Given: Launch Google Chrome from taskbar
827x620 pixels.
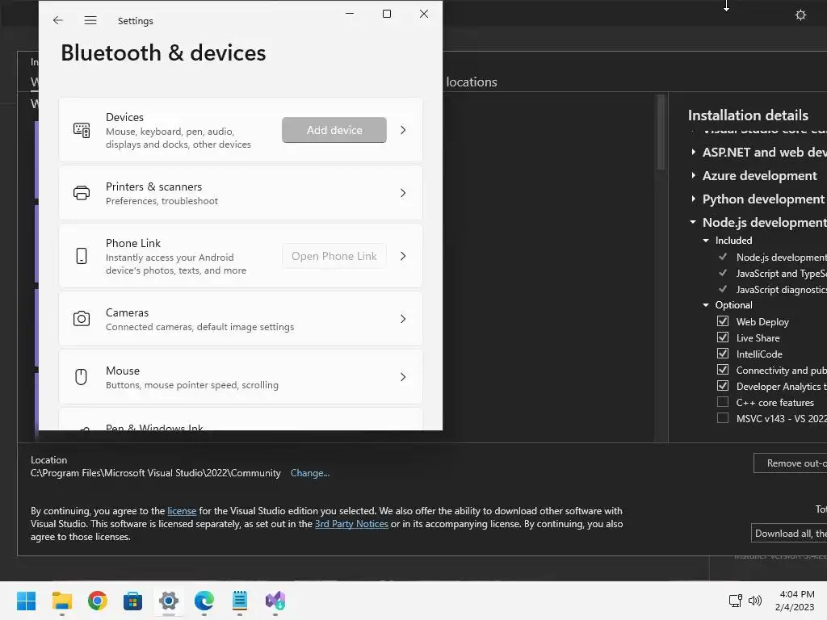Looking at the screenshot, I should [x=98, y=601].
